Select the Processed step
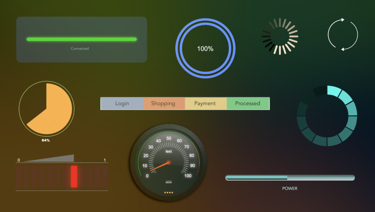Viewport: 375px width, 212px height. coord(248,104)
